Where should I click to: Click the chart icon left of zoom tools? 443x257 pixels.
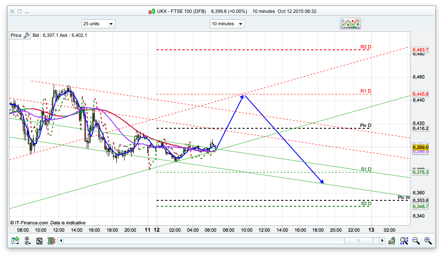(391, 241)
